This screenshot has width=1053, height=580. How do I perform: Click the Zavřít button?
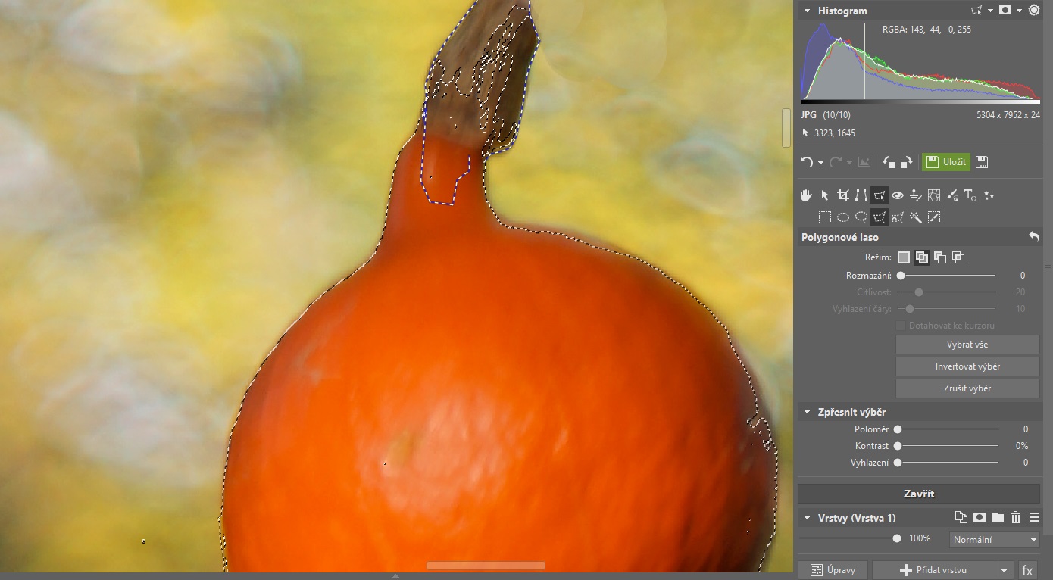(x=919, y=494)
